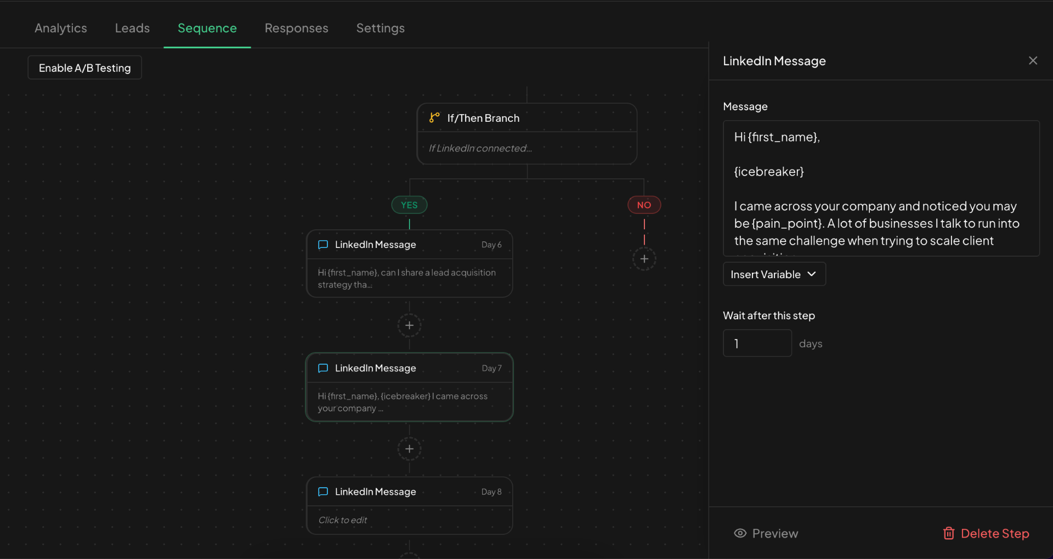Open the If/Then Branch node
The image size is (1053, 559).
[x=527, y=134]
